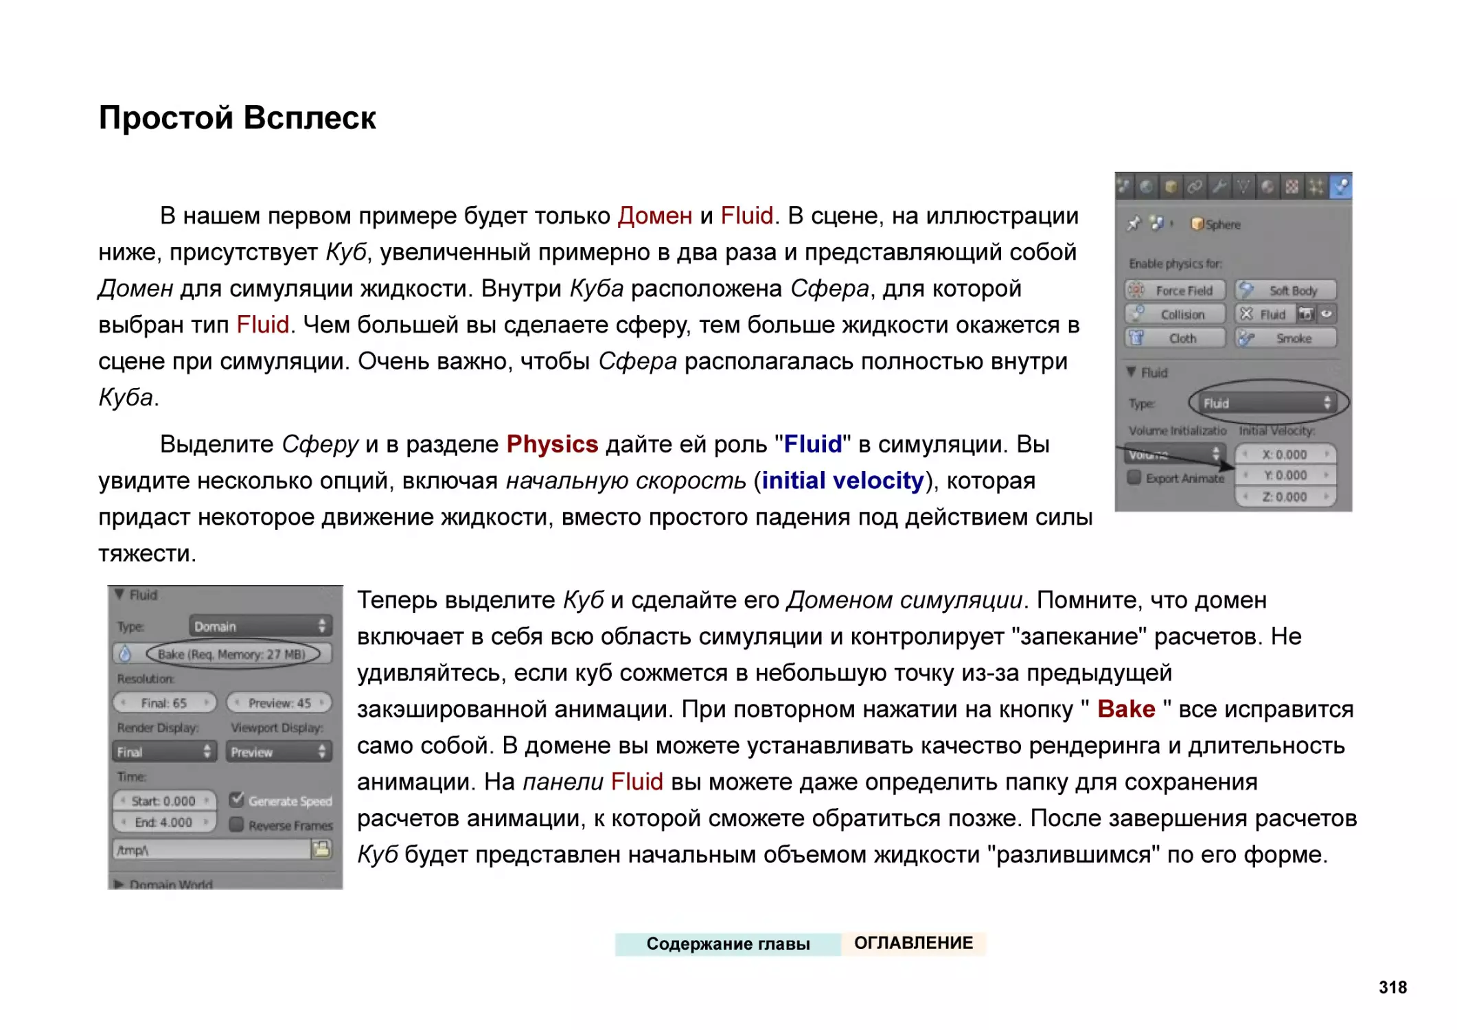Viewport: 1457px width, 1030px height.
Task: Collapse the Fluid panel in Sphere physics
Action: [x=1132, y=372]
